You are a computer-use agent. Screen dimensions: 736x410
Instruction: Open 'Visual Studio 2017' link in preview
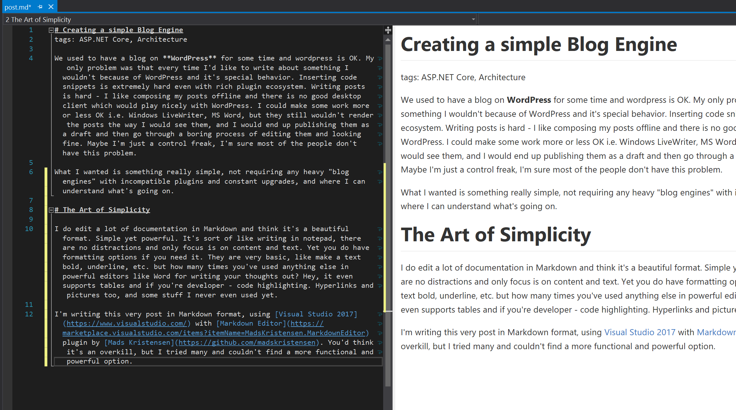tap(640, 332)
